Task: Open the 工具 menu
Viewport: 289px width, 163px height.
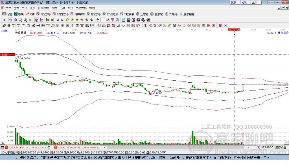Action: 62,8
